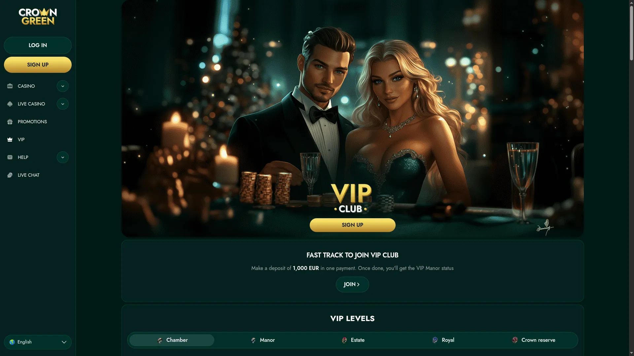Expand the Help submenu chevron
The width and height of the screenshot is (634, 356).
click(x=63, y=157)
